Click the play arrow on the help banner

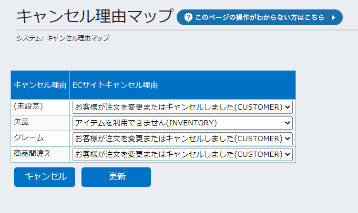tap(334, 17)
